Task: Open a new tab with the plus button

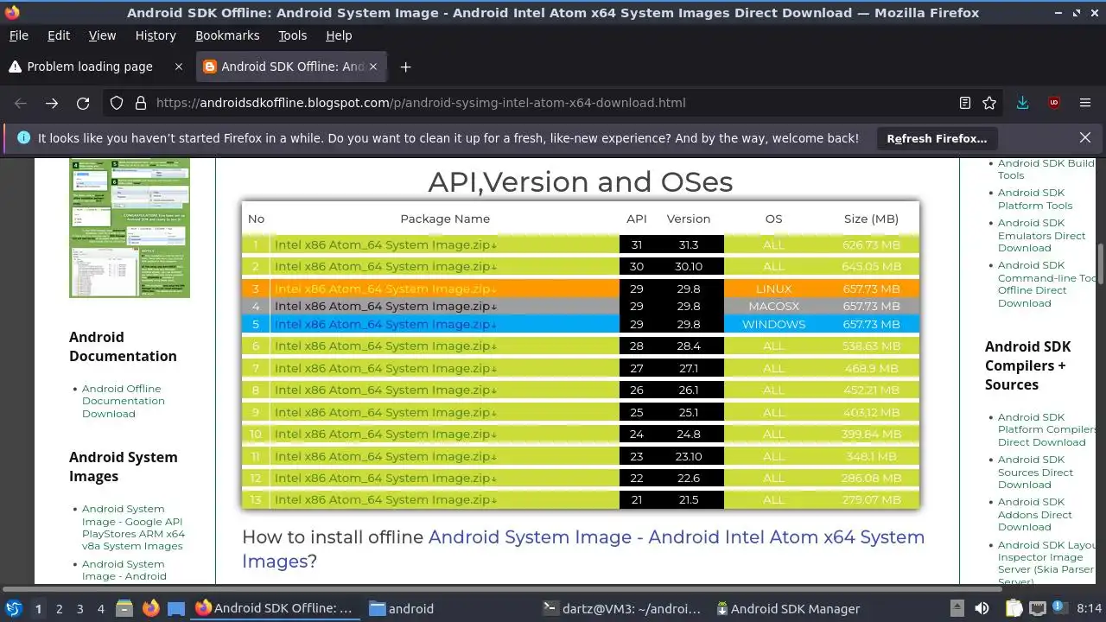Action: (x=405, y=67)
